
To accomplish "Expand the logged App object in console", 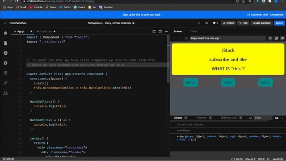I will click(x=178, y=136).
